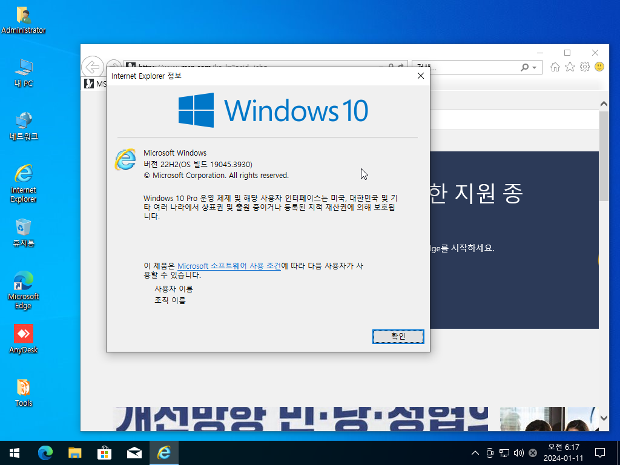Minimize the Internet Explorer window
620x465 pixels.
point(540,53)
